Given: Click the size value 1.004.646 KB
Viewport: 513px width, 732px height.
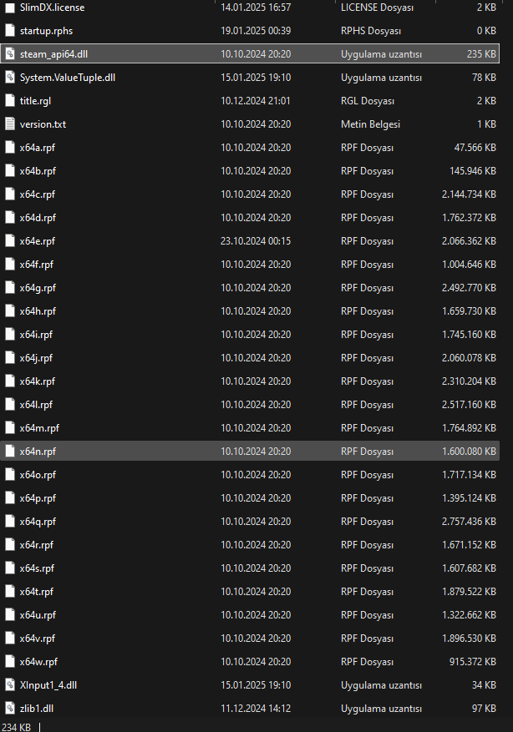Looking at the screenshot, I should pyautogui.click(x=469, y=265).
